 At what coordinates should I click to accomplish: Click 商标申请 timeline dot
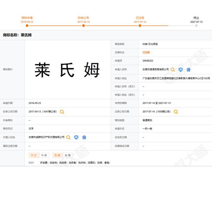click(27, 26)
